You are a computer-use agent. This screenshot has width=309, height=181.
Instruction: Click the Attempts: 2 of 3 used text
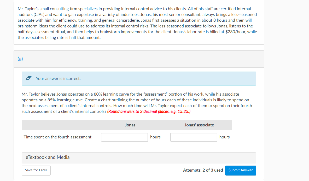click(203, 170)
